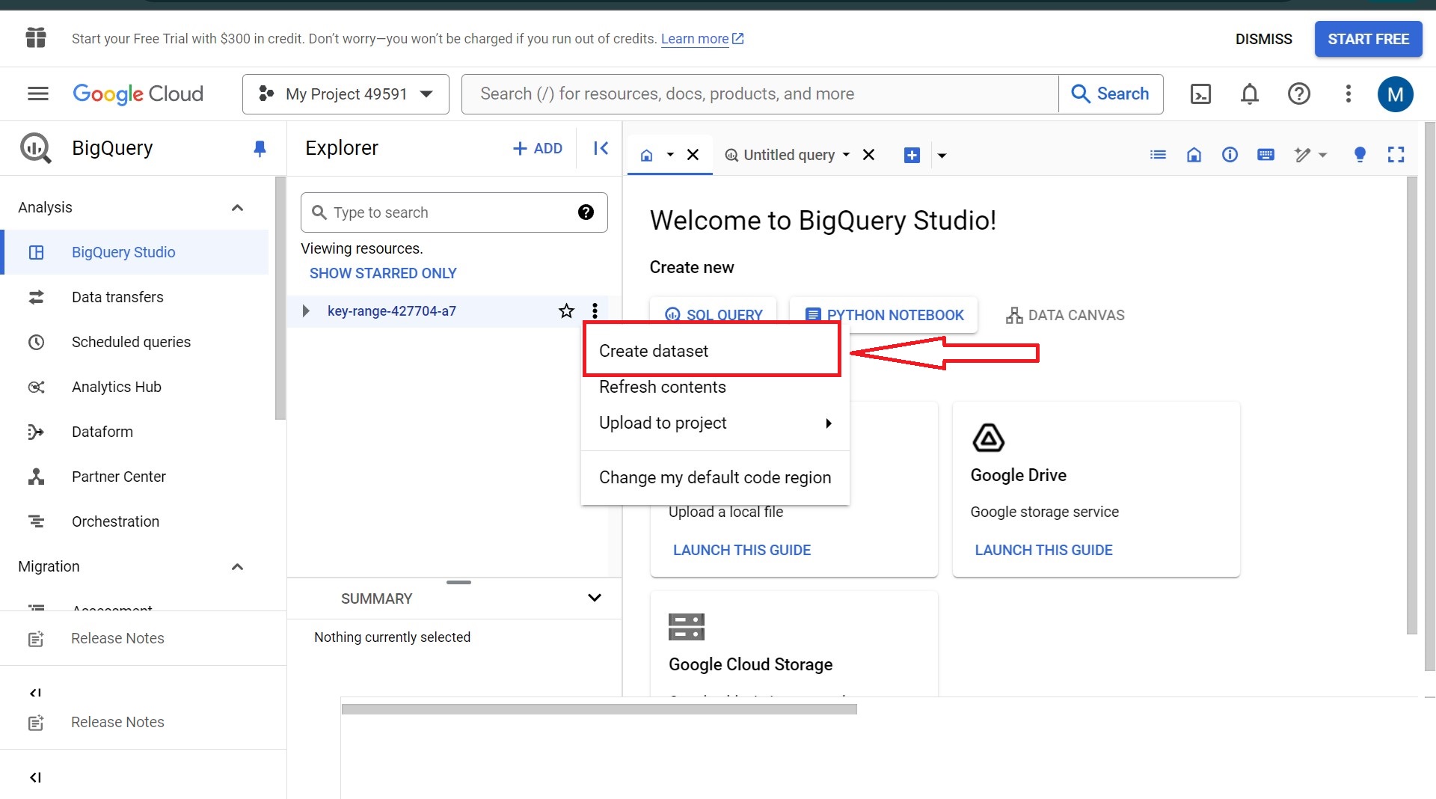The width and height of the screenshot is (1436, 799).
Task: Click the horizontal scrollbar below workspace
Action: pos(599,708)
